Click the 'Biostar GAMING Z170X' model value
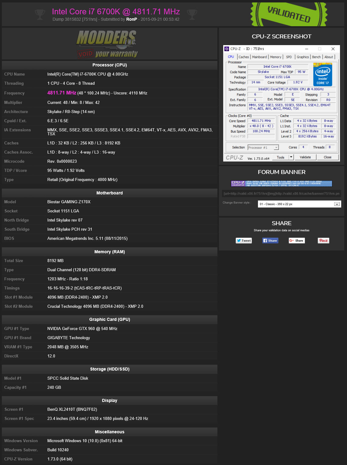The height and width of the screenshot is (465, 347). coord(69,202)
